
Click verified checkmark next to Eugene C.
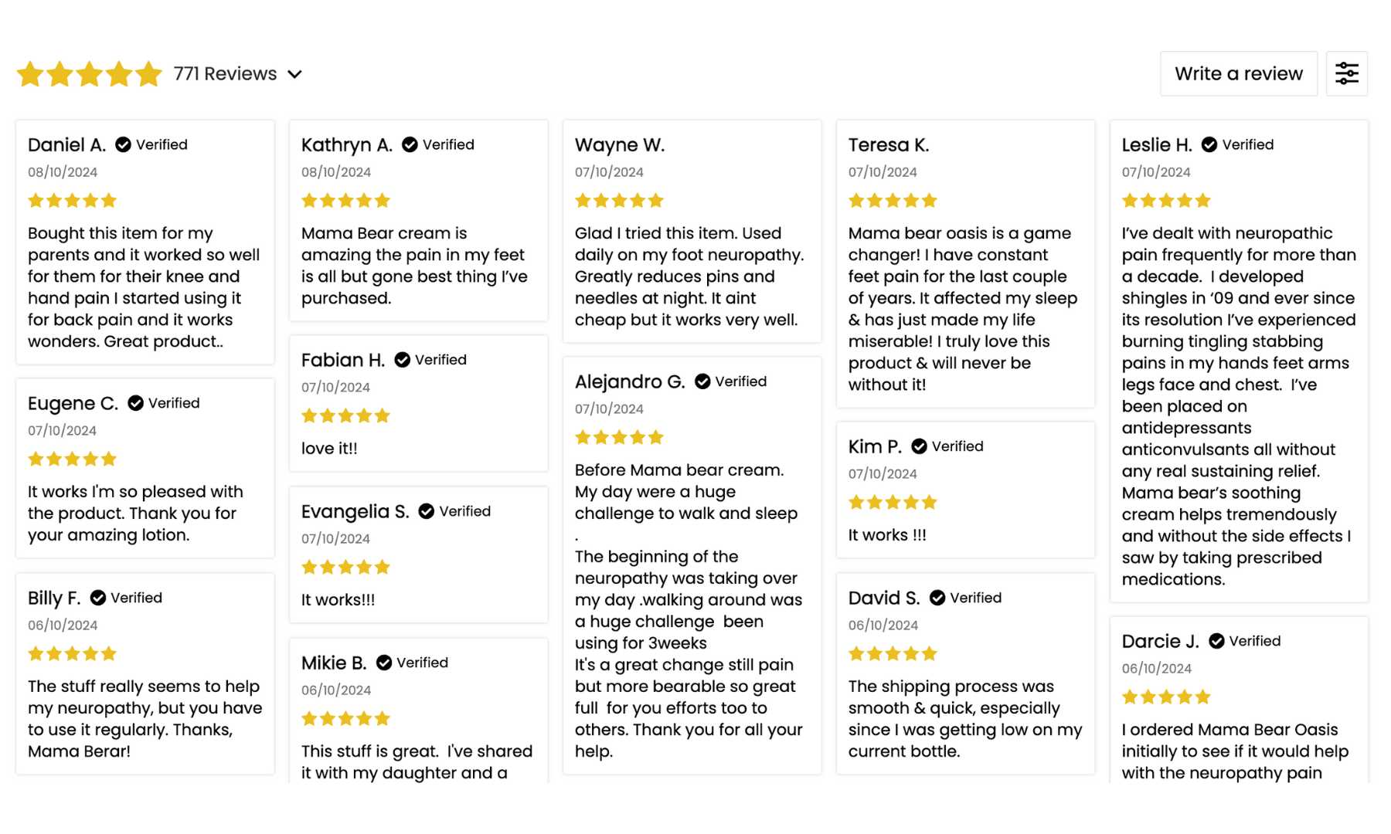point(135,403)
